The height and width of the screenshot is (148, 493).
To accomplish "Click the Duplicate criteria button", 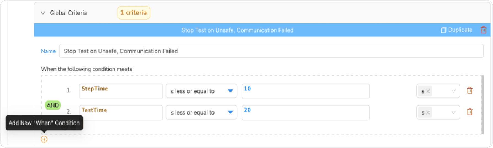I will pos(457,30).
